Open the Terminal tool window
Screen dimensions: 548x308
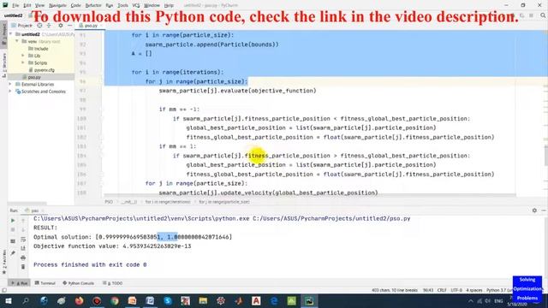[x=45, y=283]
